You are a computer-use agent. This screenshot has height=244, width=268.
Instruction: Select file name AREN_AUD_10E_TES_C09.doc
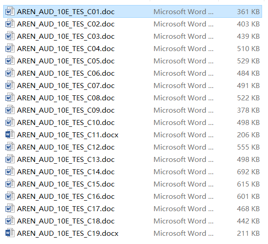[x=66, y=110]
